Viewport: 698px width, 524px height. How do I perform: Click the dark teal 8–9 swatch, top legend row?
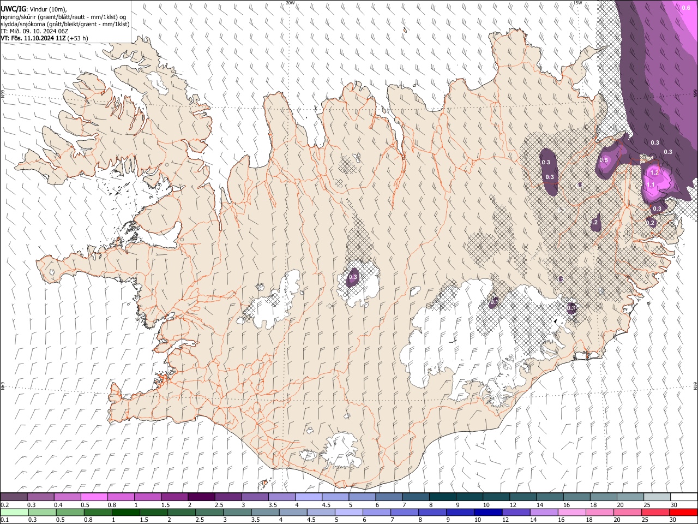(442, 497)
